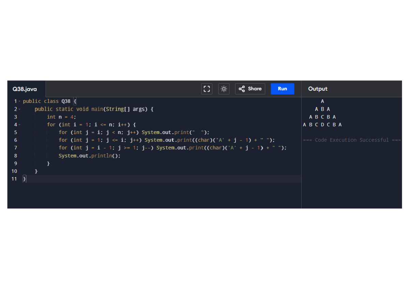Click the 'Code Execution Successful' message
409x289 pixels.
point(352,140)
